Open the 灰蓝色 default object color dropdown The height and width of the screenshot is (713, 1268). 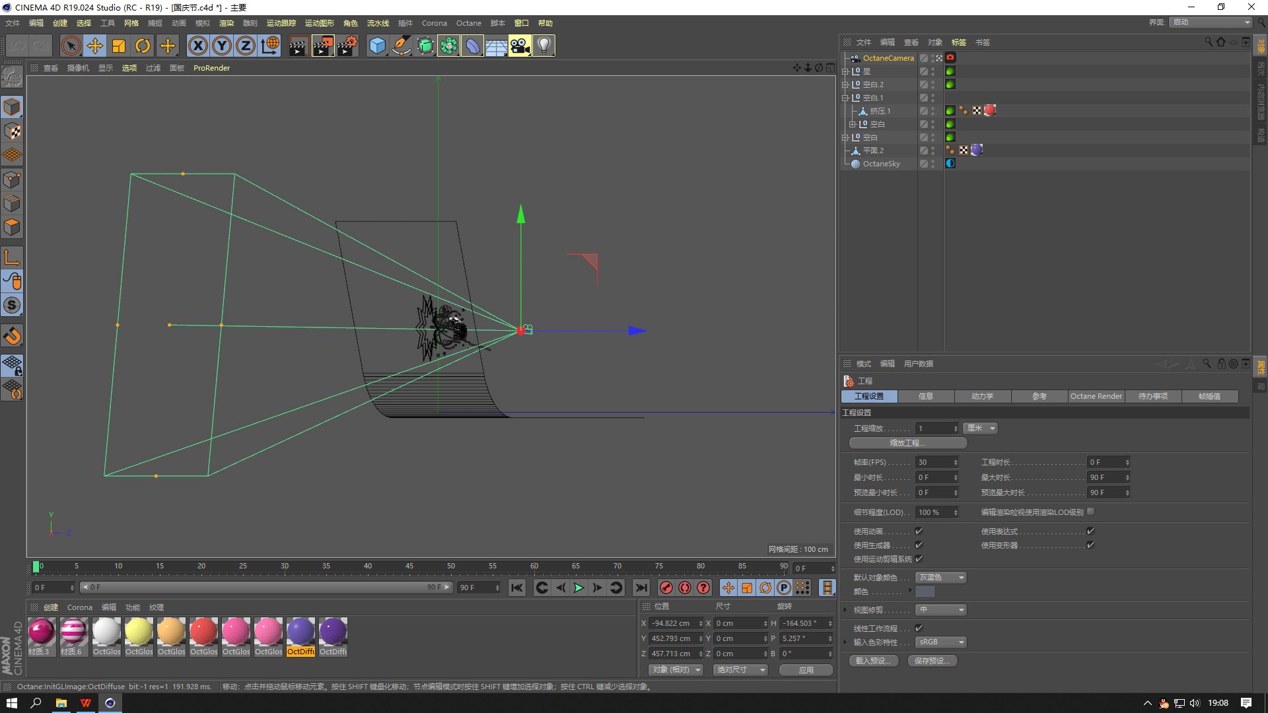click(941, 578)
